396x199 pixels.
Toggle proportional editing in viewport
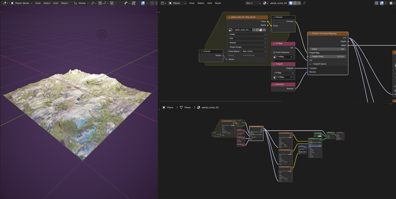[x=112, y=3]
